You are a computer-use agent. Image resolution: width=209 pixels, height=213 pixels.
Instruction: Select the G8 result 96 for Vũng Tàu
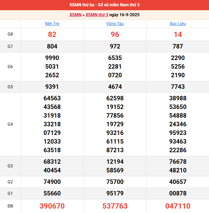pyautogui.click(x=115, y=34)
